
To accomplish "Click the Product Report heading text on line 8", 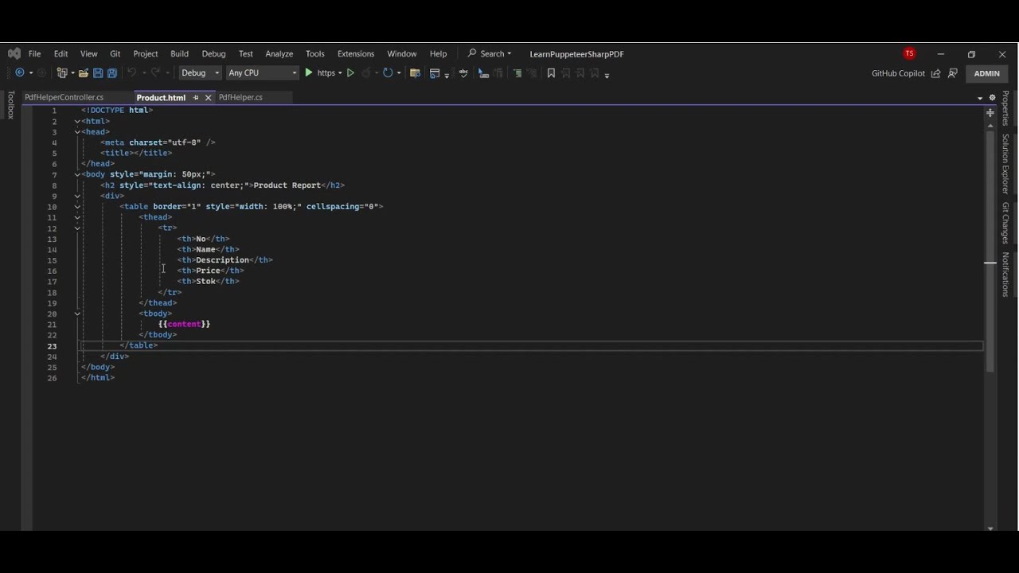I will 287,185.
